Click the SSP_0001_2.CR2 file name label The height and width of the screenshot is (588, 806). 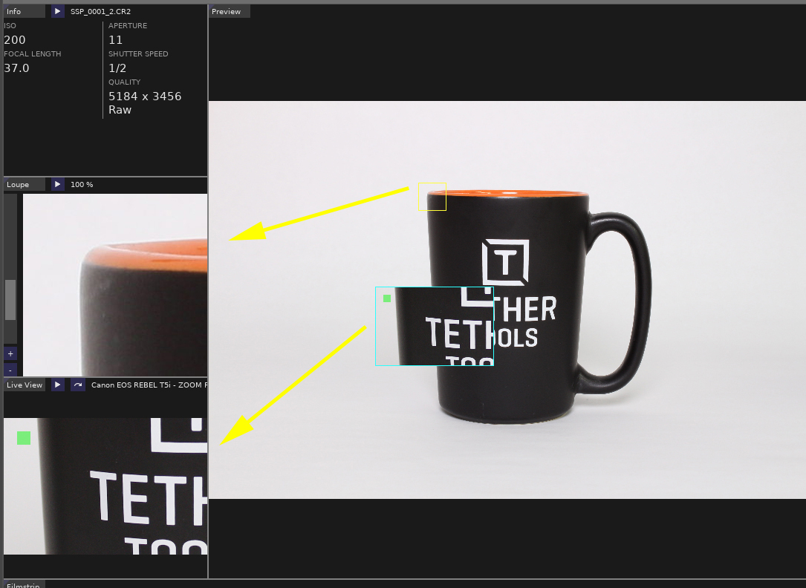pos(100,11)
